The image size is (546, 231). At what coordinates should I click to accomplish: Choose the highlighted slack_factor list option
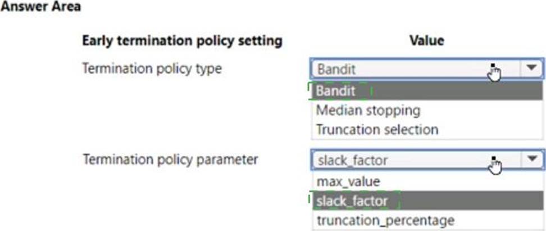(428, 201)
